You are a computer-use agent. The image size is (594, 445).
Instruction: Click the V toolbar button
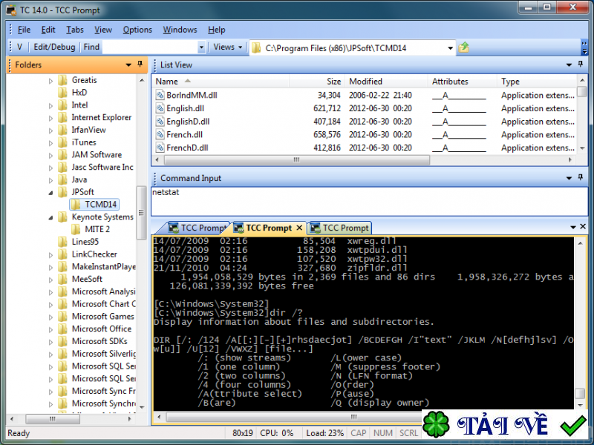click(x=20, y=47)
